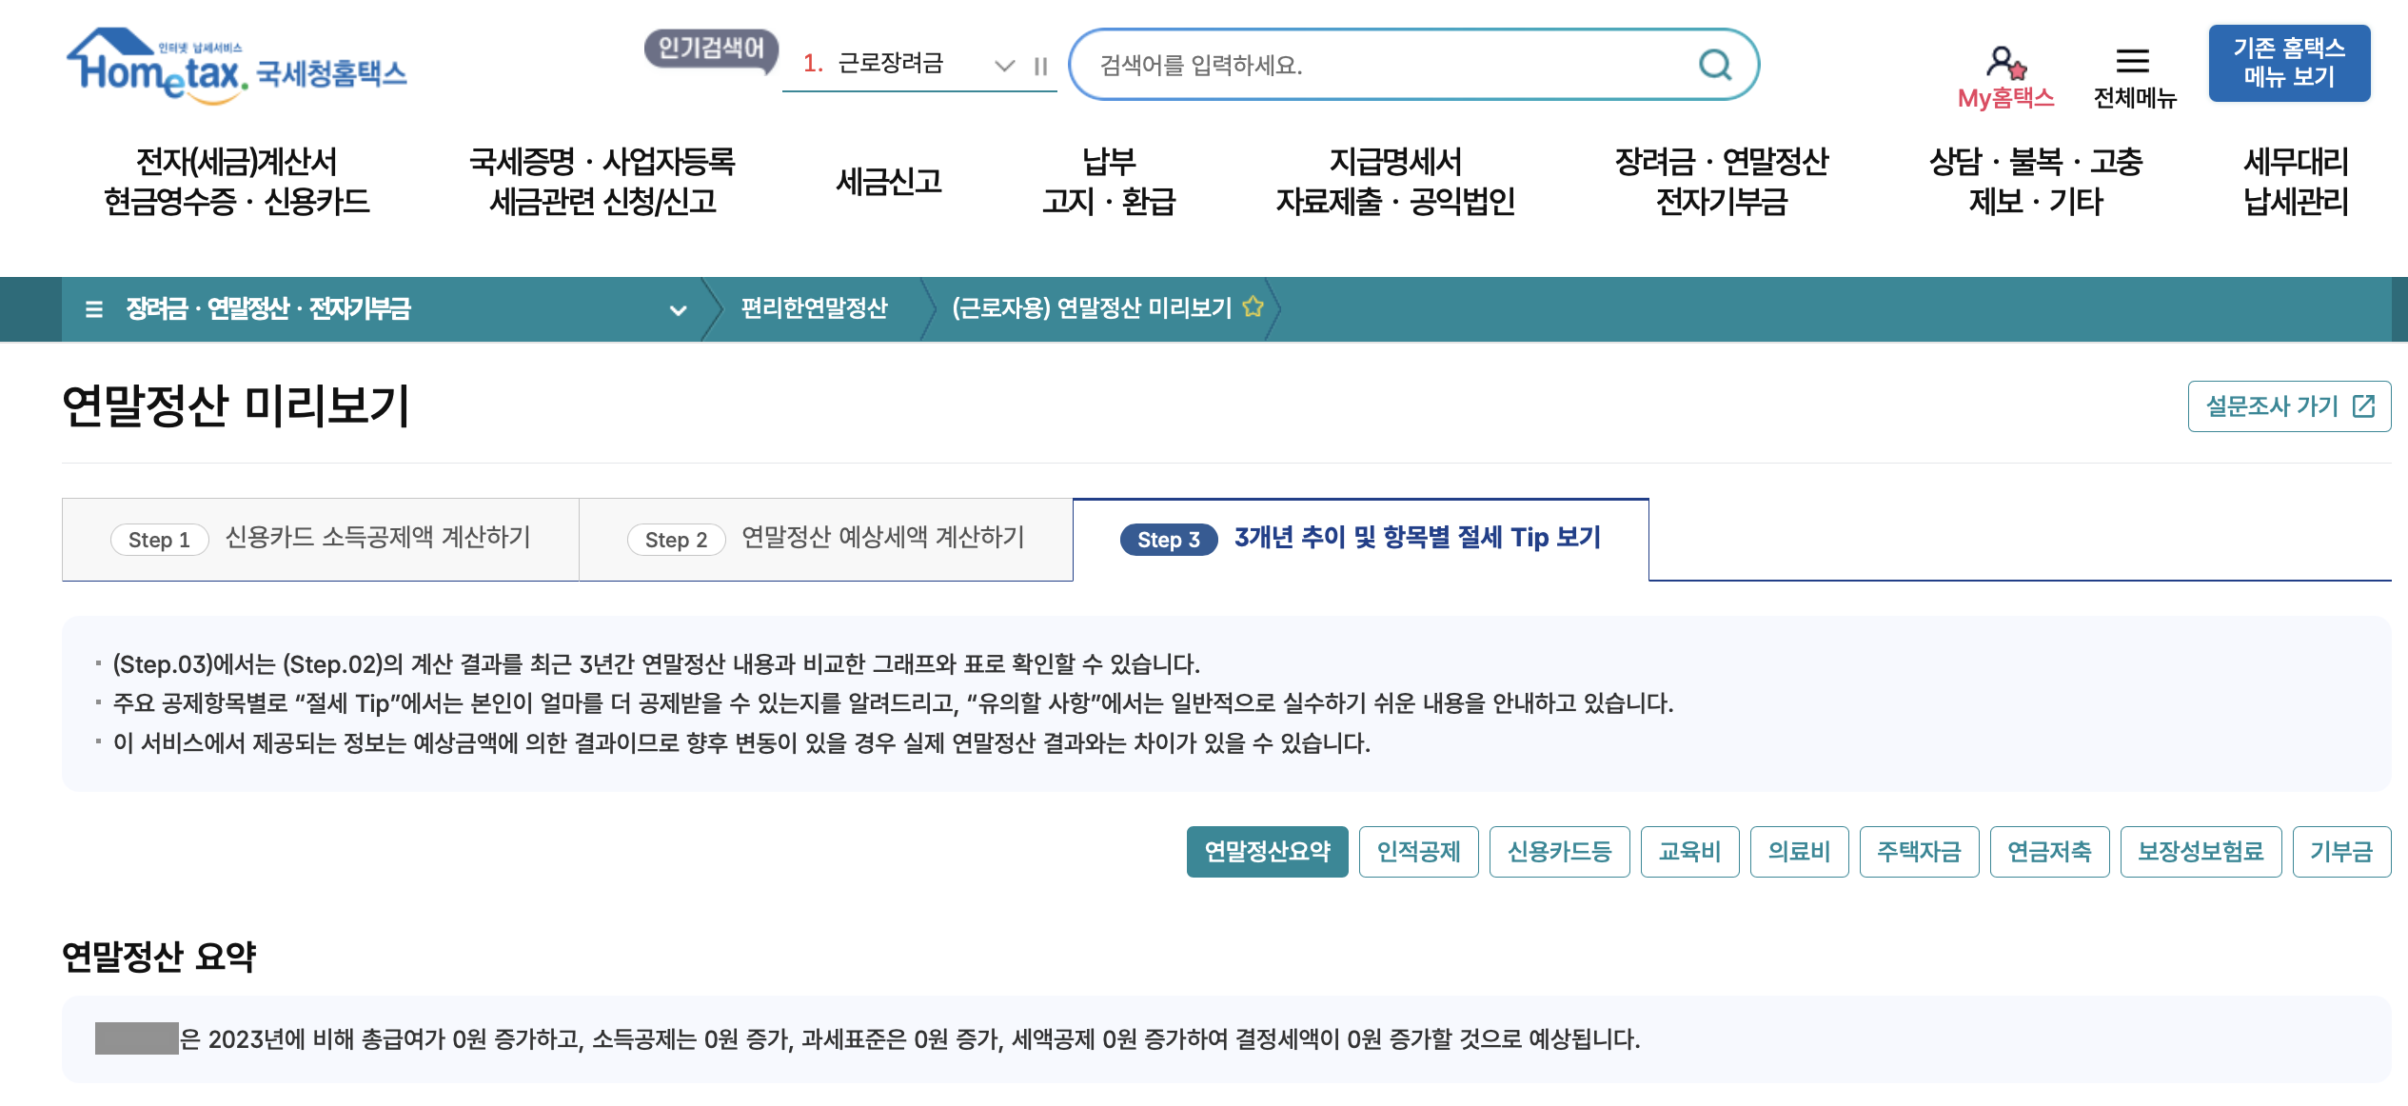
Task: Open 설문조사 가기 external link
Action: point(2288,406)
